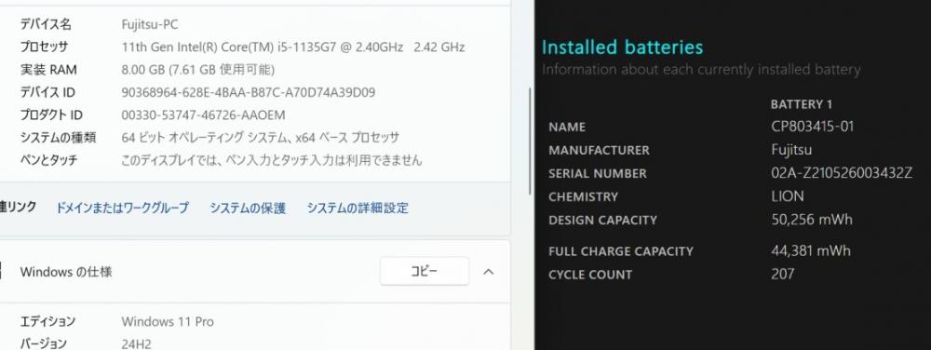Viewport: 931px width, 350px height.
Task: Open システムの保護 link
Action: (248, 208)
